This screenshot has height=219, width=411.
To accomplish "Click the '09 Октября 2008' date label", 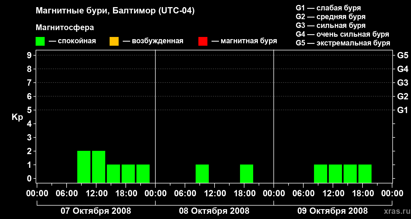I will 333,211.
